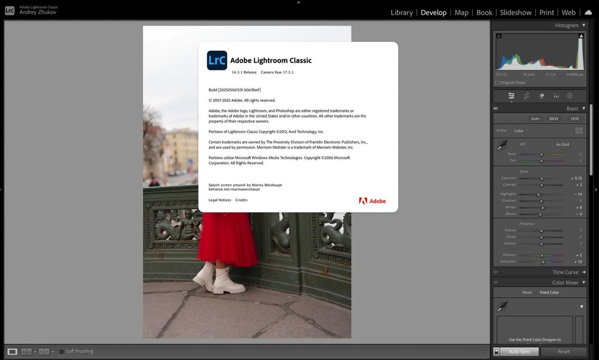
Task: Open the WB As Shot dropdown
Action: 565,144
